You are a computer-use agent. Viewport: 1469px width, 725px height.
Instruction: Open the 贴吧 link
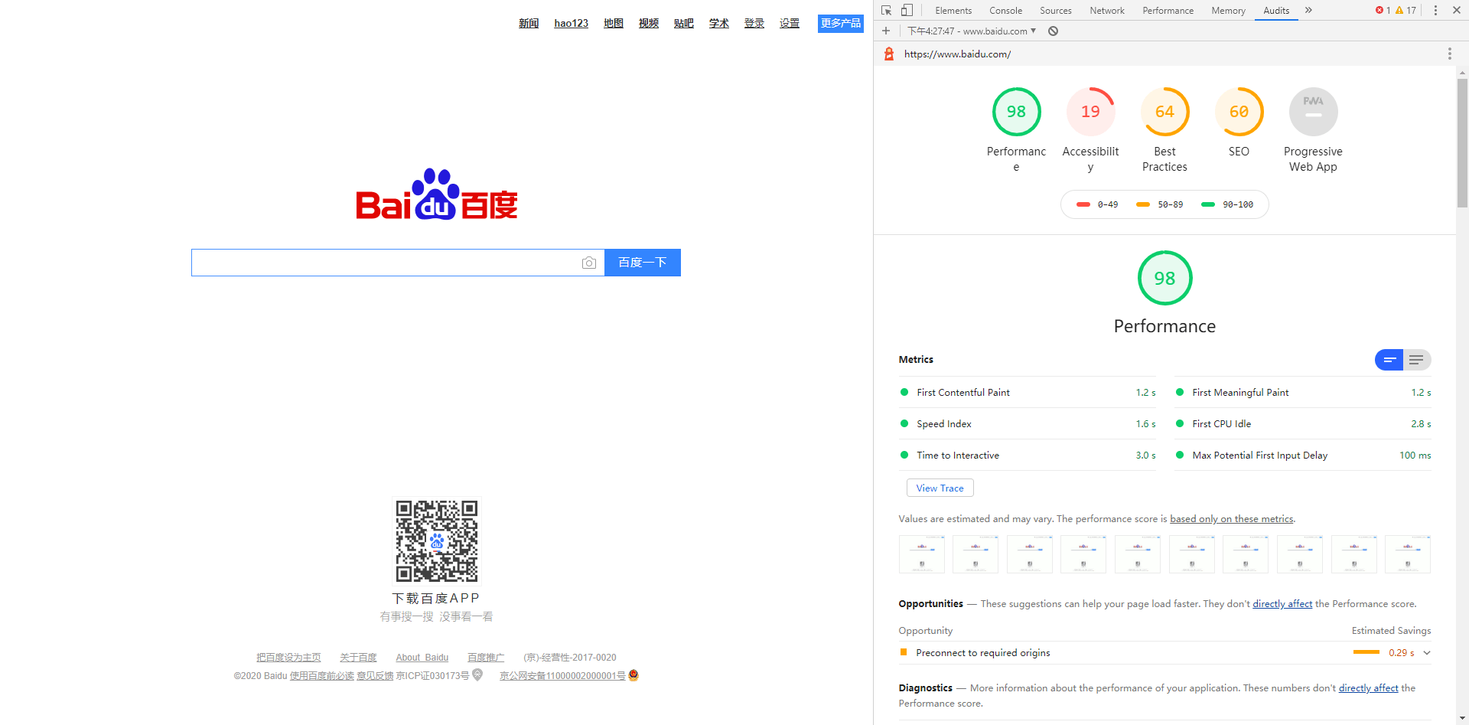(x=684, y=23)
